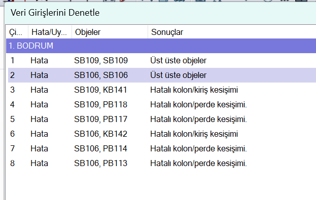Image resolution: width=316 pixels, height=200 pixels.
Task: Select error row SB106, KB142
Action: tap(162, 134)
